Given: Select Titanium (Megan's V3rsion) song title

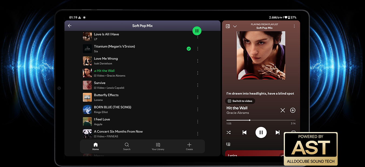Looking at the screenshot, I should pos(114,47).
